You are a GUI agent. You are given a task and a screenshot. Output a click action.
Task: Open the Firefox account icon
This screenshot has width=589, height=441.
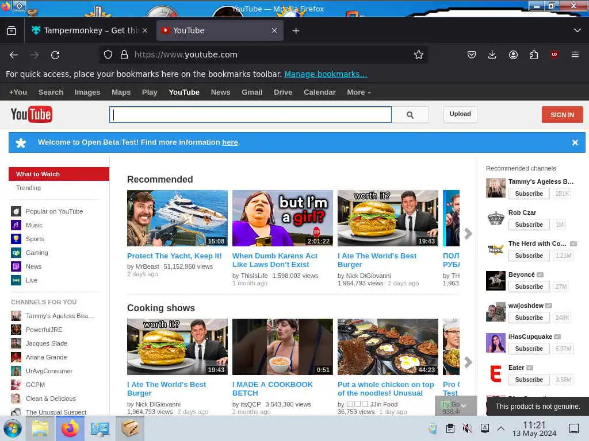pos(513,55)
